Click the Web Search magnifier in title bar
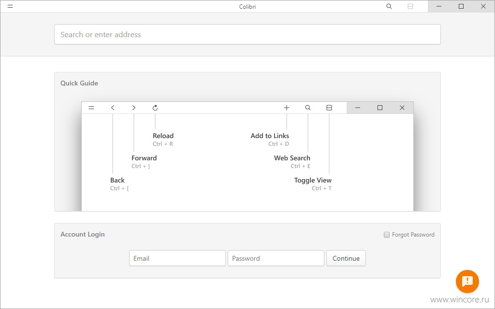This screenshot has height=309, width=495. 389,6
